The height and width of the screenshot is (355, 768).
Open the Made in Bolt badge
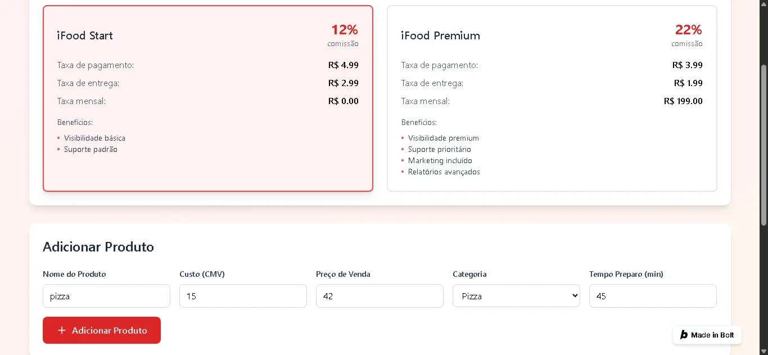(707, 335)
